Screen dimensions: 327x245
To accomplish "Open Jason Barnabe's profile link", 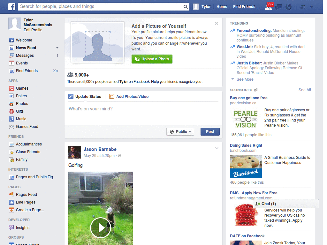I will pos(100,149).
